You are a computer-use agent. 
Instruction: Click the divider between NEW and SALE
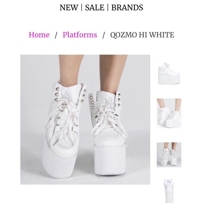[82, 7]
